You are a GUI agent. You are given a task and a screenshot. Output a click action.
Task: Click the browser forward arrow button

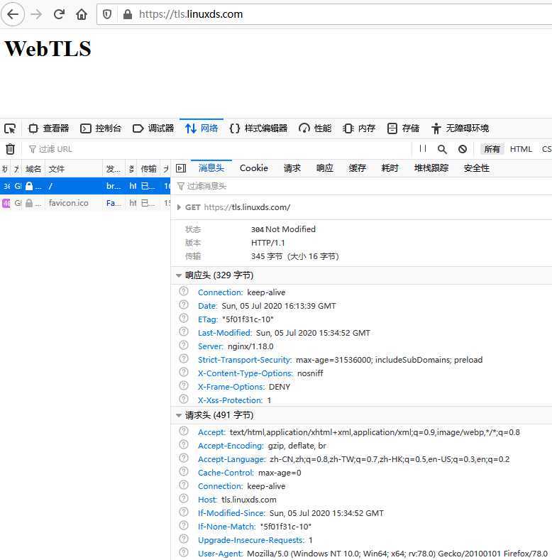pyautogui.click(x=36, y=14)
